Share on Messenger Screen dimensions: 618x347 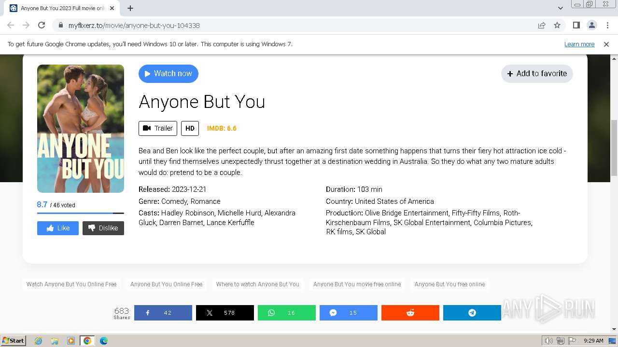(349, 313)
